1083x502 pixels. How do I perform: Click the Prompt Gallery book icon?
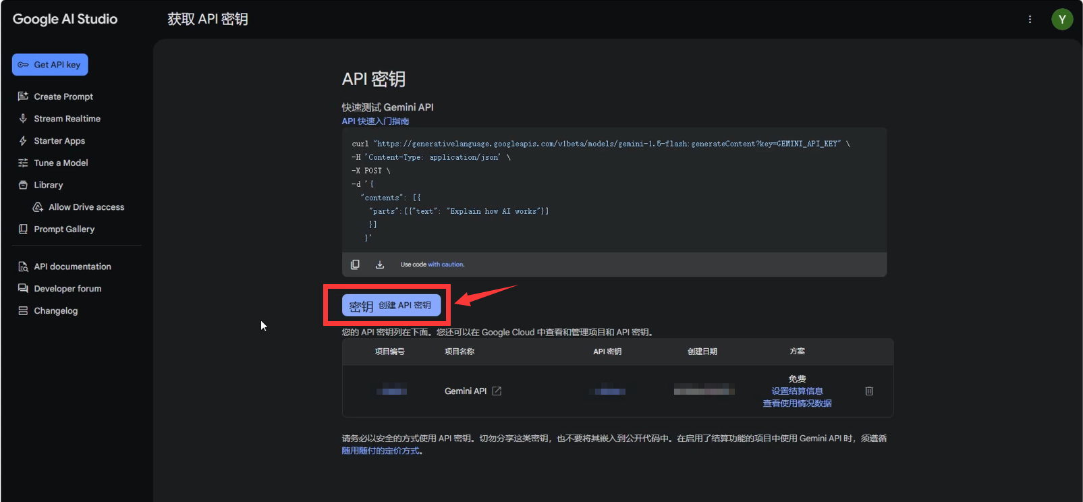pos(23,229)
